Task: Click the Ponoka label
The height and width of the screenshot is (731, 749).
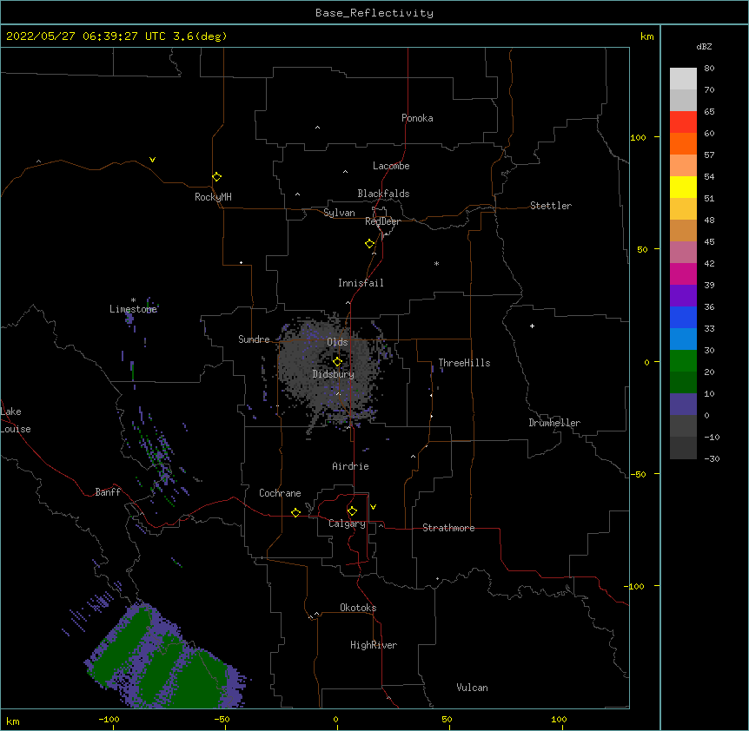Action: point(417,118)
